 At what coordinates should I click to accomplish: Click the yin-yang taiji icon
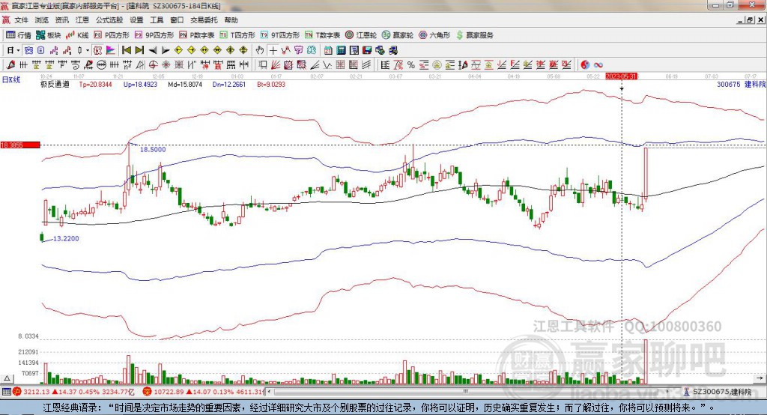585,65
